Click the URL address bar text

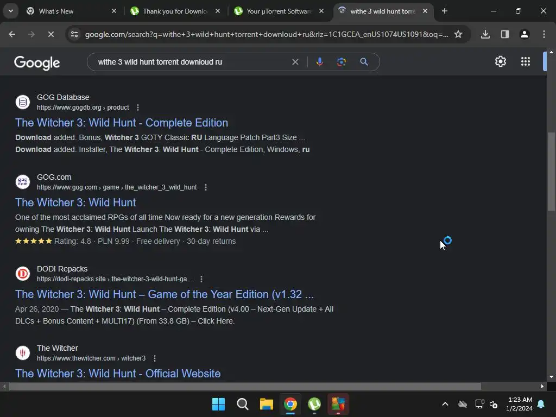click(x=267, y=34)
